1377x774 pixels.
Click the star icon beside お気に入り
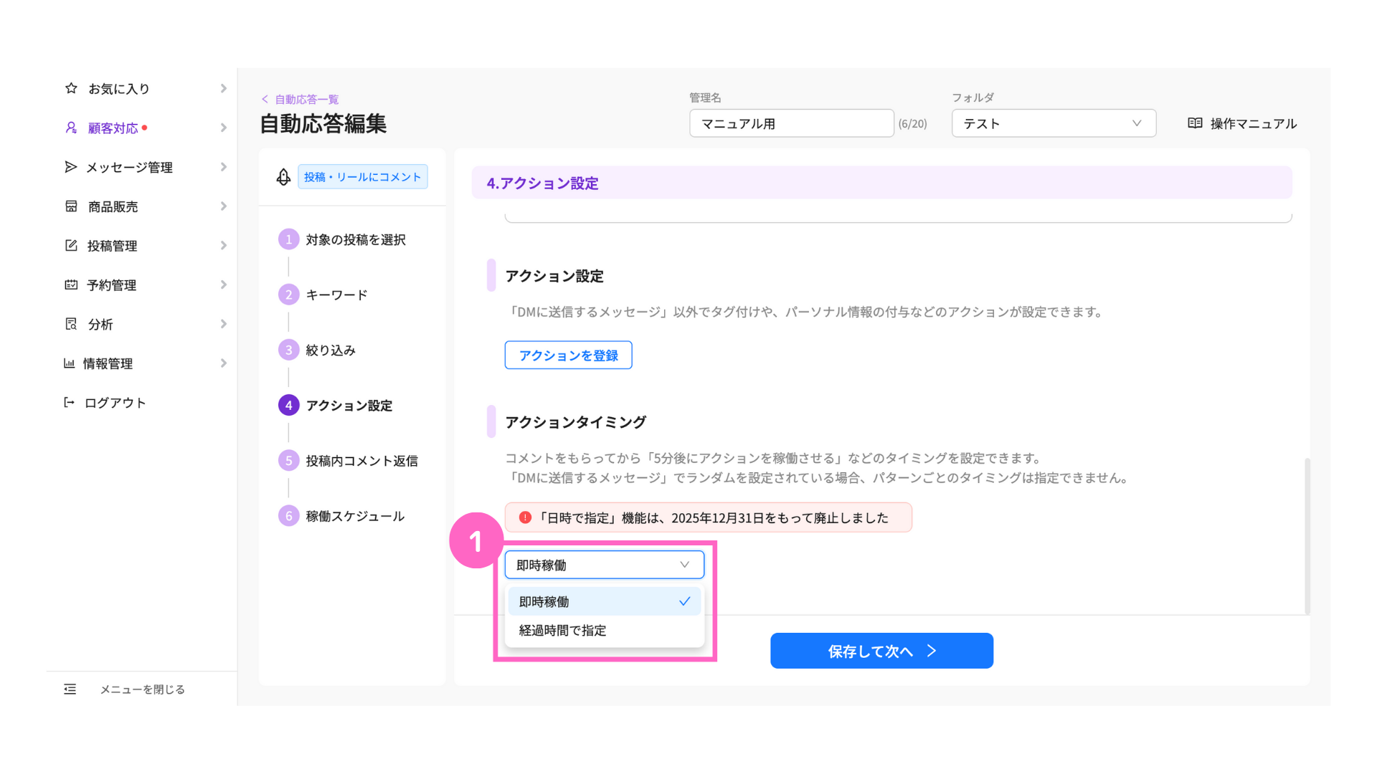coord(71,88)
